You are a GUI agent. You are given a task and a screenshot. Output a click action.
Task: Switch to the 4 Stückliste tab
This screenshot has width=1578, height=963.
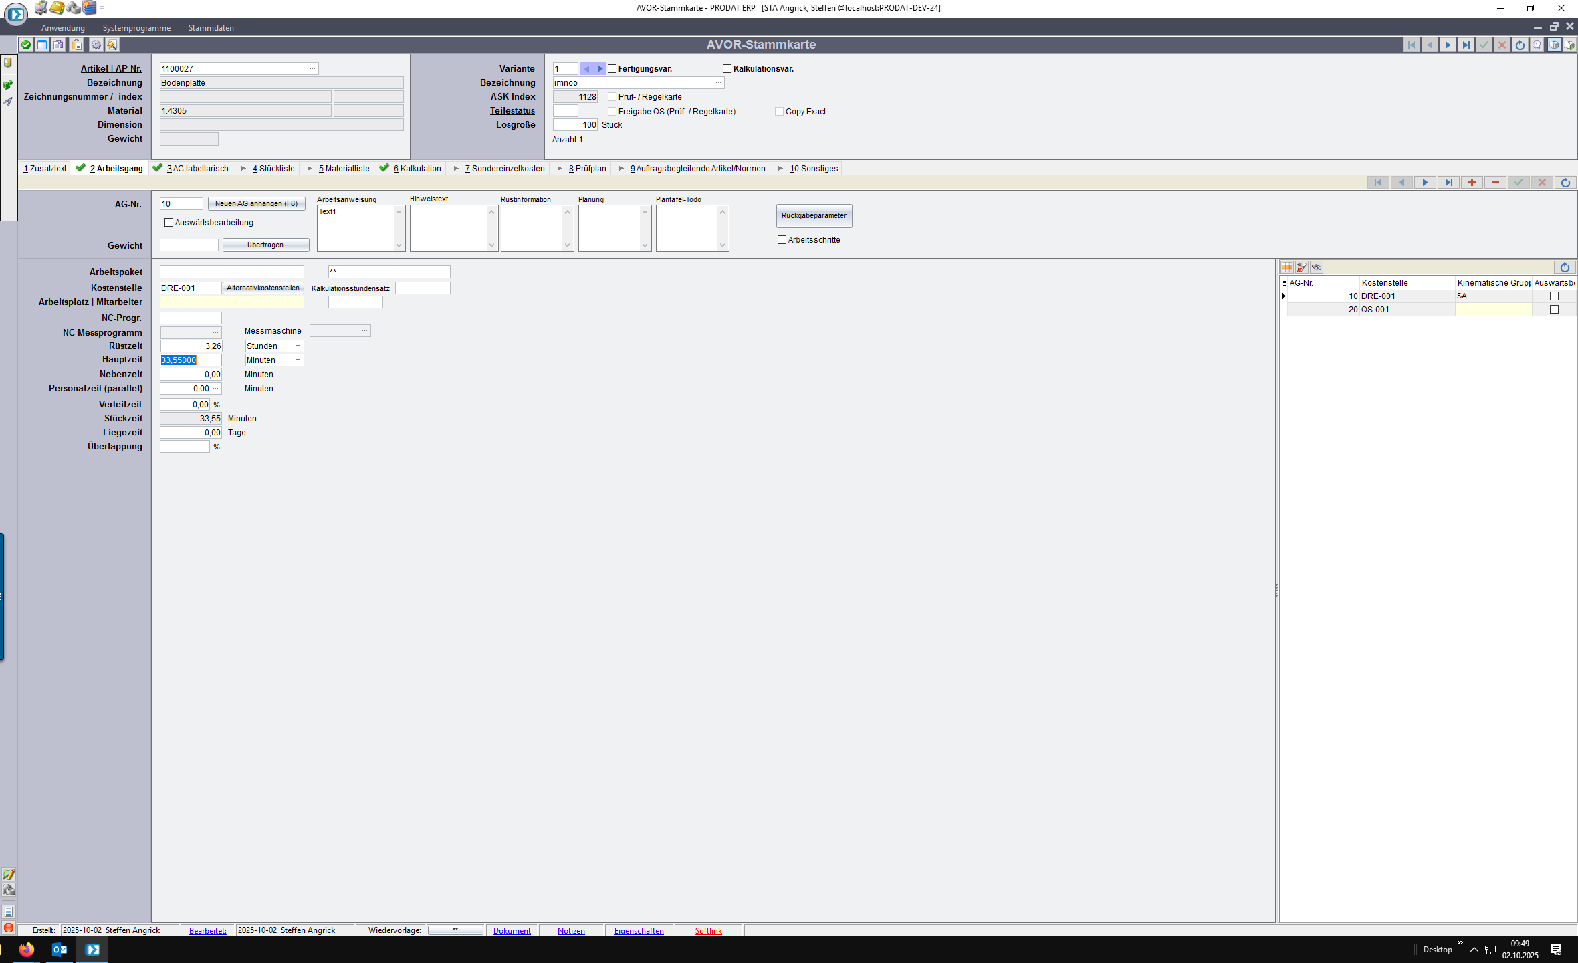pyautogui.click(x=273, y=169)
